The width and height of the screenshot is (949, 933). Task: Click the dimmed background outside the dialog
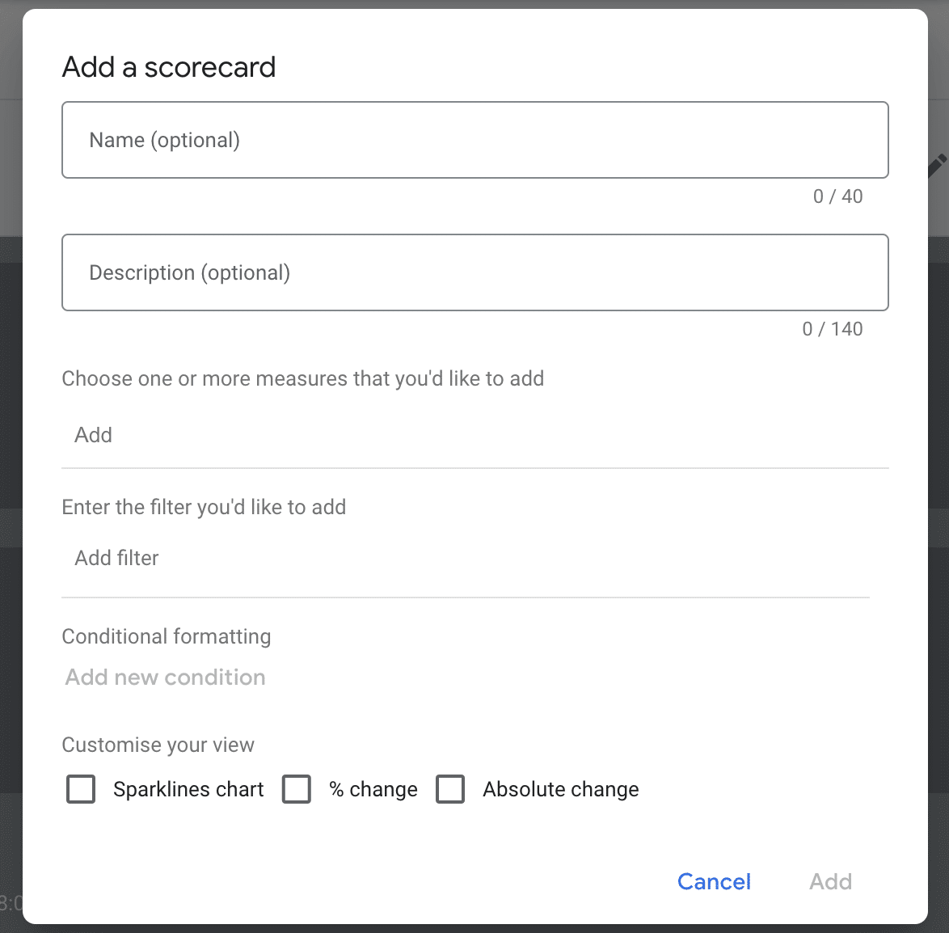pyautogui.click(x=10, y=485)
